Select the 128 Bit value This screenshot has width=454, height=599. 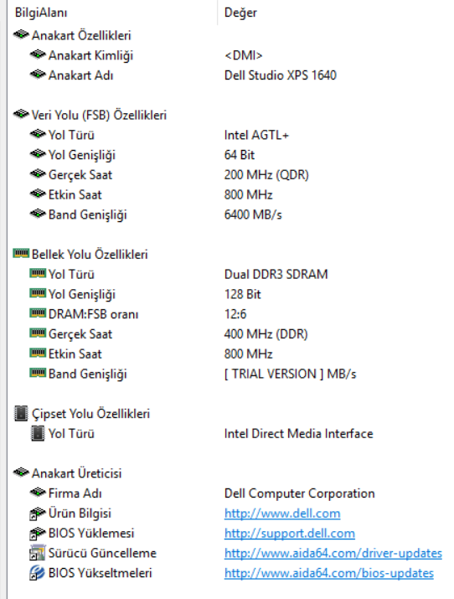(x=242, y=294)
